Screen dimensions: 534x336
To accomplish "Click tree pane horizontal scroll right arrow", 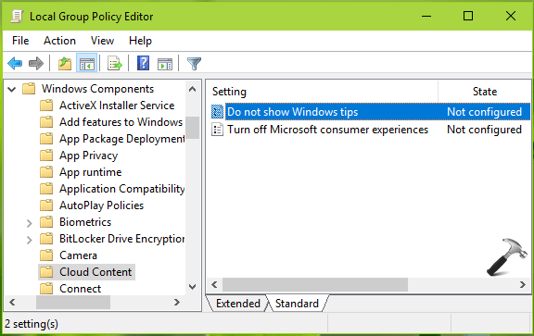I will point(176,302).
